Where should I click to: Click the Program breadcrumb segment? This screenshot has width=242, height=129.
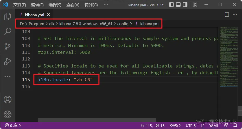click(36, 24)
